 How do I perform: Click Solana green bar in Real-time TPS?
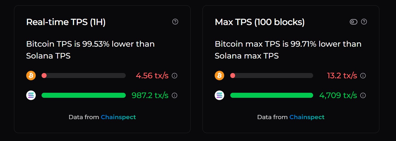(x=84, y=95)
